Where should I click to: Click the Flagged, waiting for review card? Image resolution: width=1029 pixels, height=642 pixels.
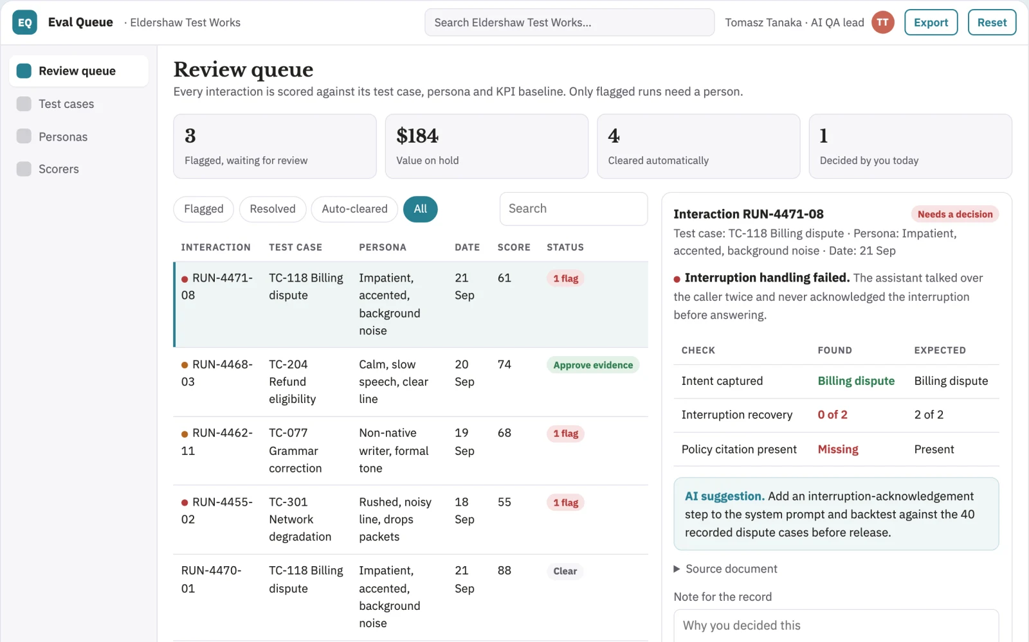click(x=275, y=147)
